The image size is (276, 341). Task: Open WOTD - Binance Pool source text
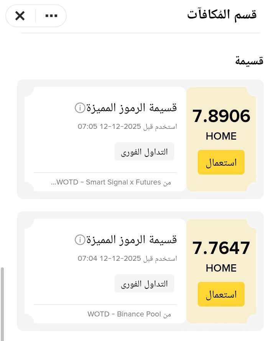pos(129,314)
